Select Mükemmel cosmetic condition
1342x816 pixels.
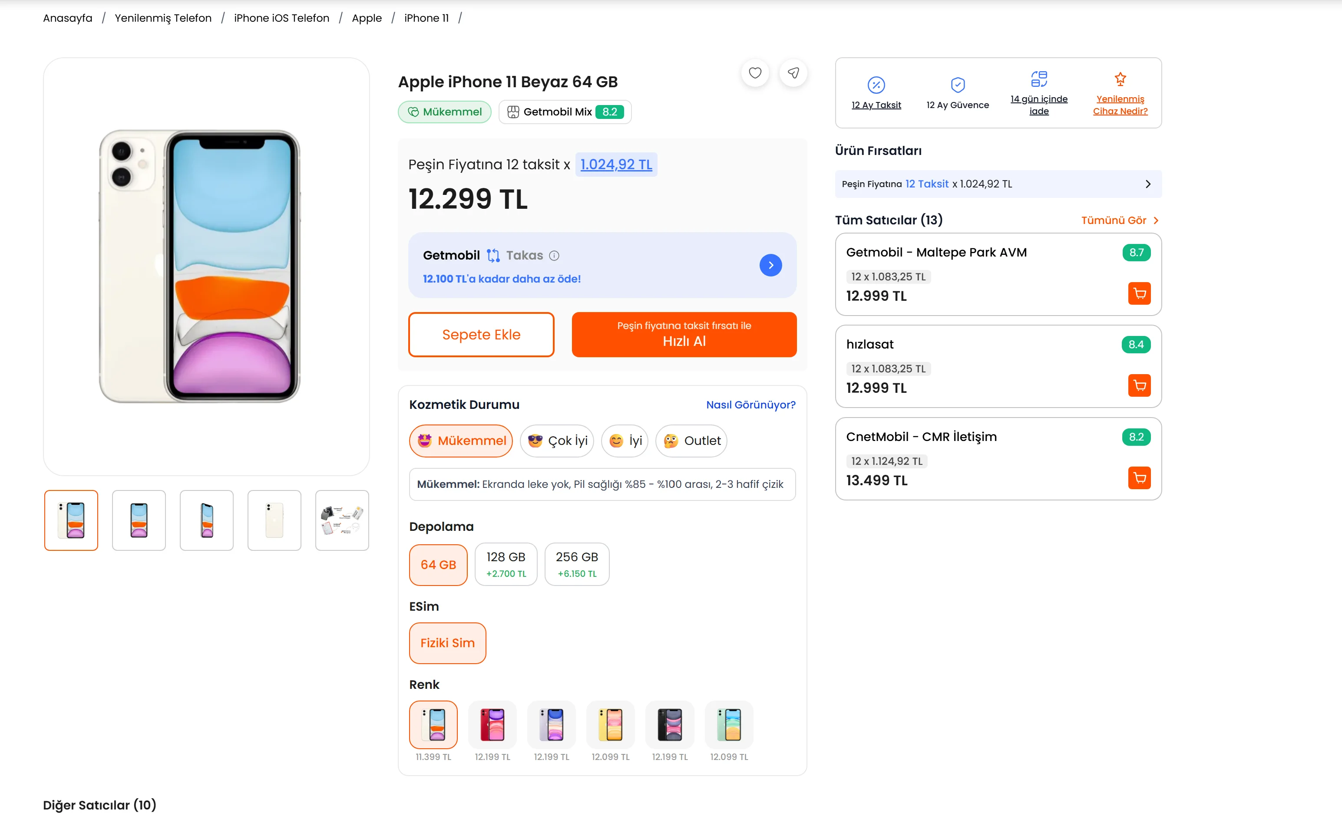coord(461,441)
